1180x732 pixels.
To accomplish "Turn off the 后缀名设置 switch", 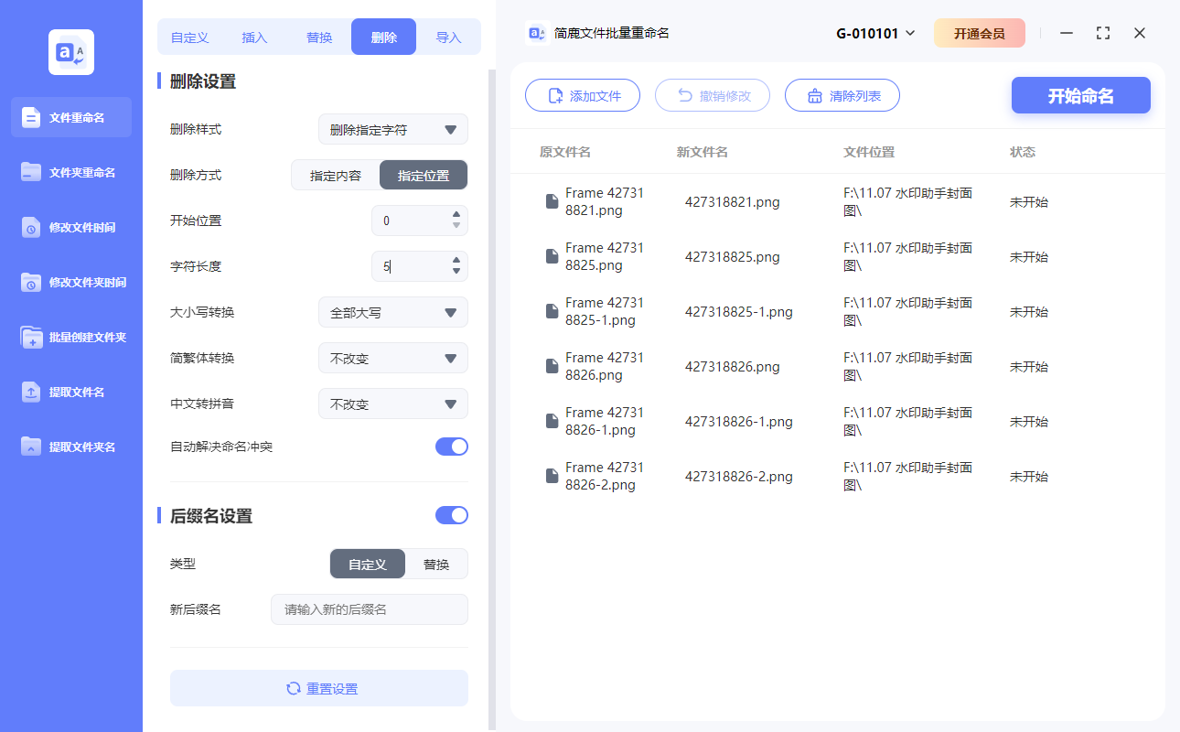I will [451, 515].
